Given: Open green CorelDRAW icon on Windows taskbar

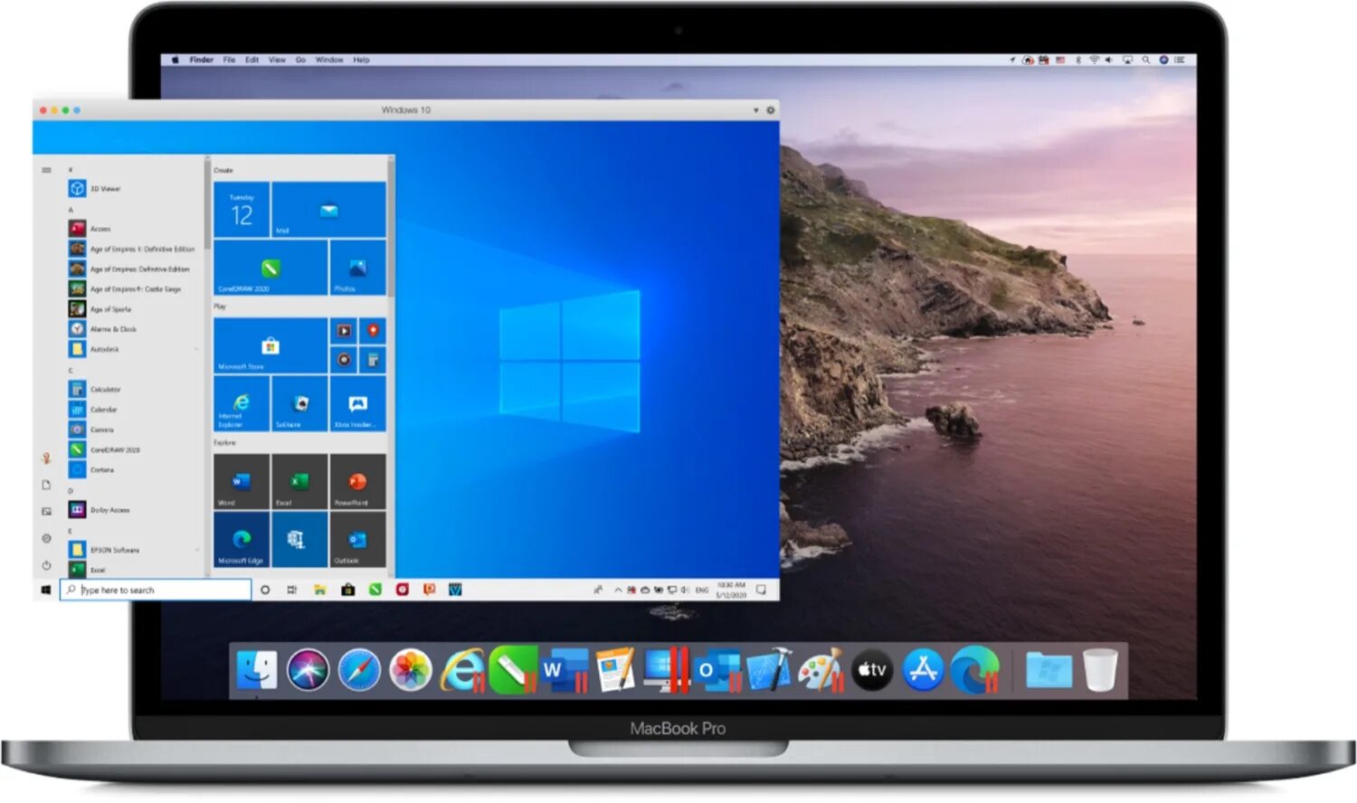Looking at the screenshot, I should point(375,590).
